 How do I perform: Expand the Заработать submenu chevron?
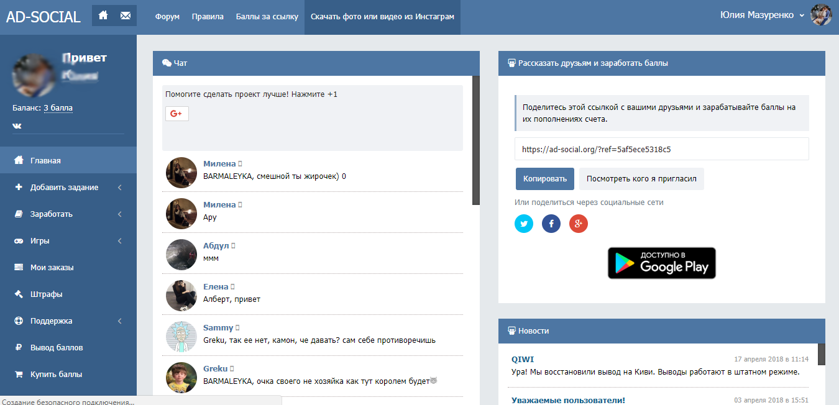tap(119, 214)
